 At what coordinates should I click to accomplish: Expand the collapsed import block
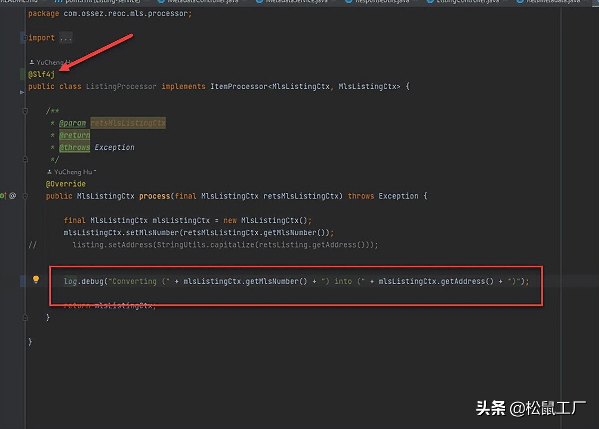25,38
